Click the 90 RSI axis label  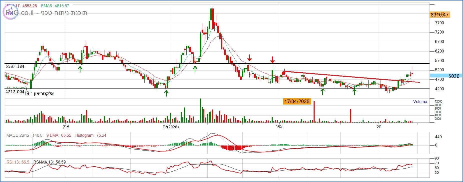click(x=437, y=158)
